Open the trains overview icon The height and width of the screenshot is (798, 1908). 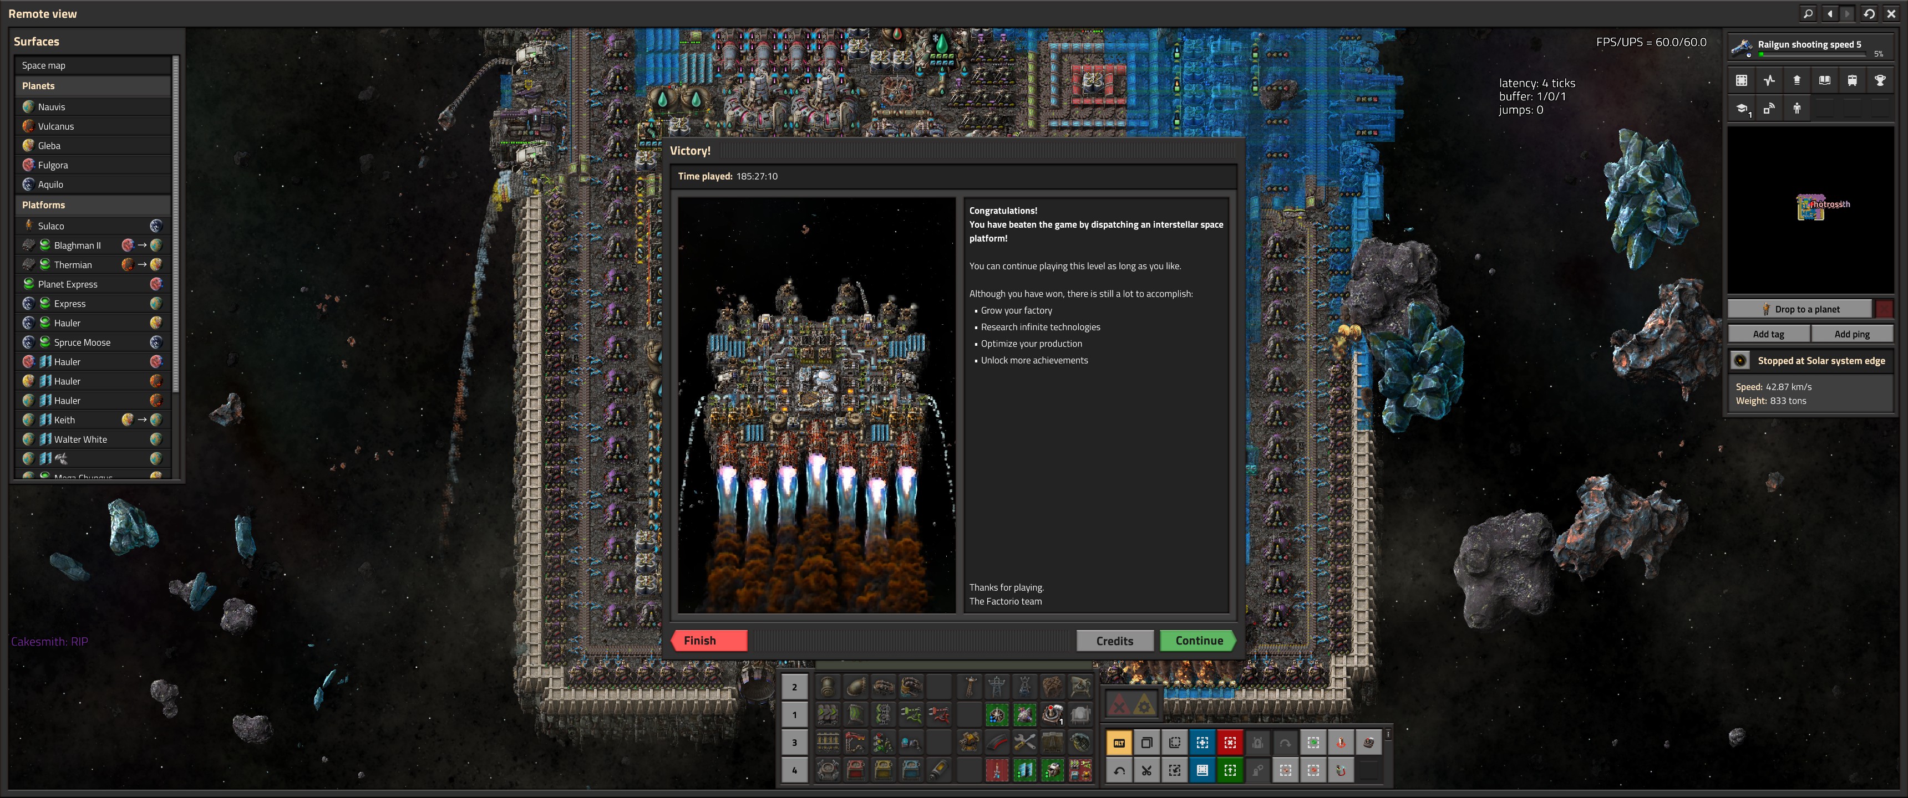click(1852, 81)
